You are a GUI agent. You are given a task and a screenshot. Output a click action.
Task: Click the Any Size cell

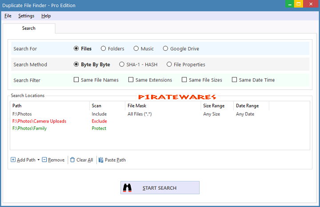[212, 114]
